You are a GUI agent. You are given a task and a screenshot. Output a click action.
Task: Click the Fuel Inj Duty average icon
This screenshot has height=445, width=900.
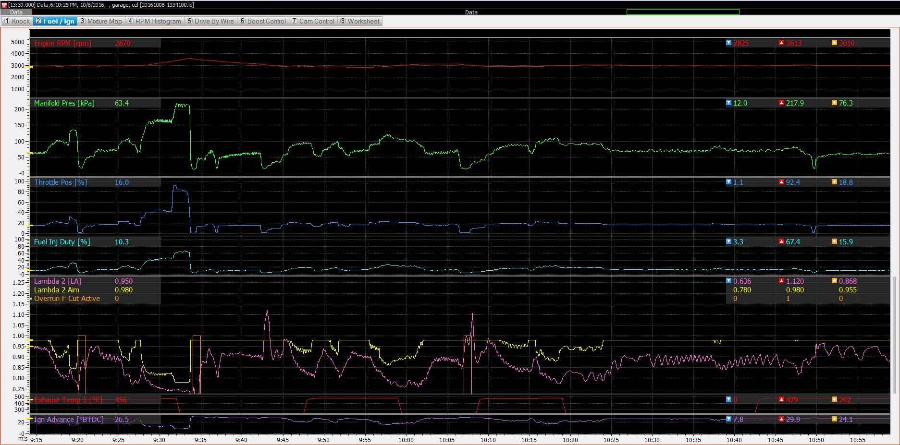click(x=834, y=241)
